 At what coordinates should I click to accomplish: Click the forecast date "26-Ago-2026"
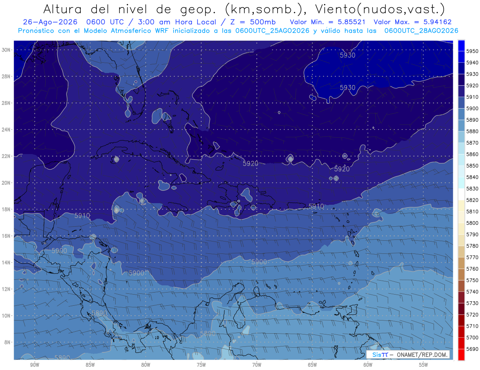[50, 22]
